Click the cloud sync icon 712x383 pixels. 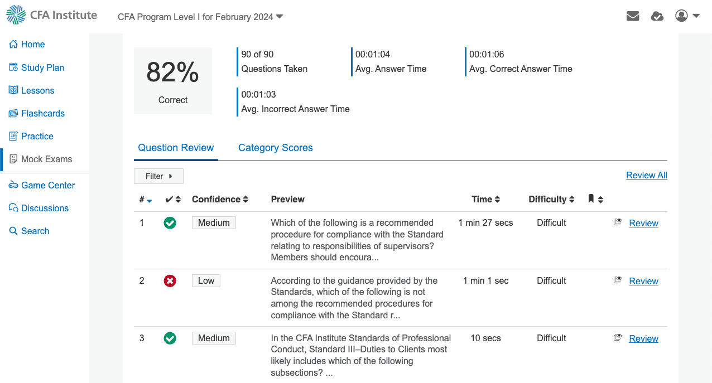click(657, 16)
